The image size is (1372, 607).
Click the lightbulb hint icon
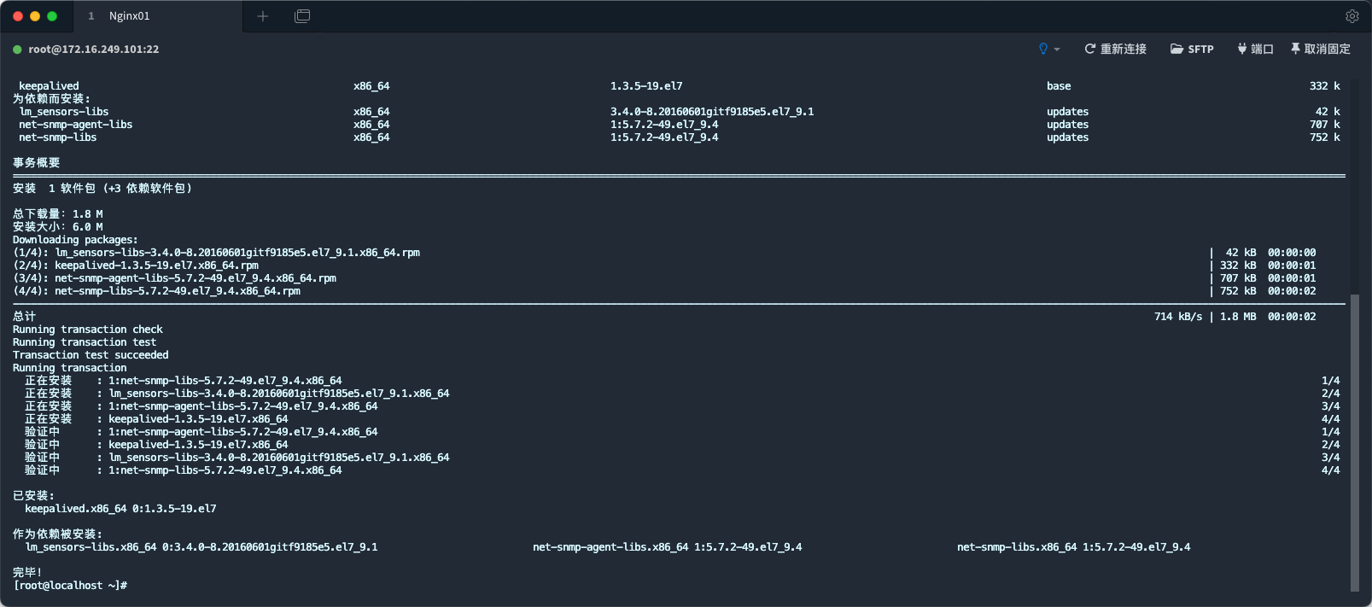click(x=1043, y=49)
